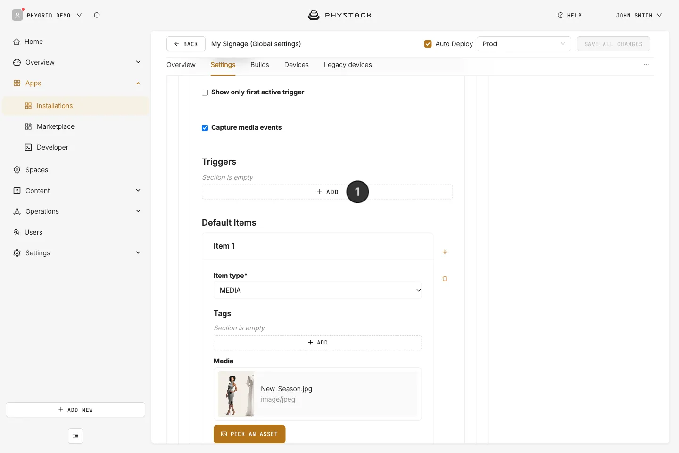Screen dimensions: 679x453
Task: Expand the Overview sidebar section
Action: (x=138, y=62)
